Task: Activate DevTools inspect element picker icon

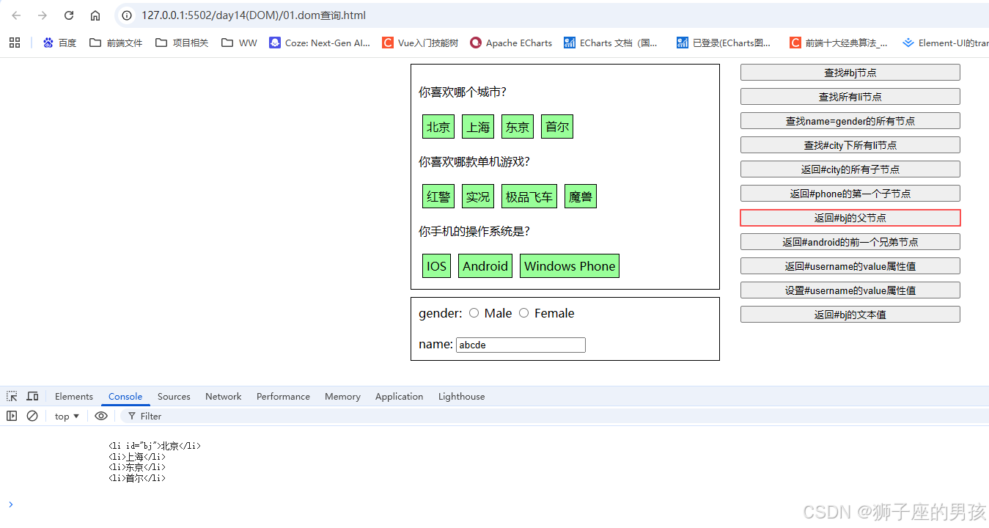Action: pyautogui.click(x=12, y=396)
